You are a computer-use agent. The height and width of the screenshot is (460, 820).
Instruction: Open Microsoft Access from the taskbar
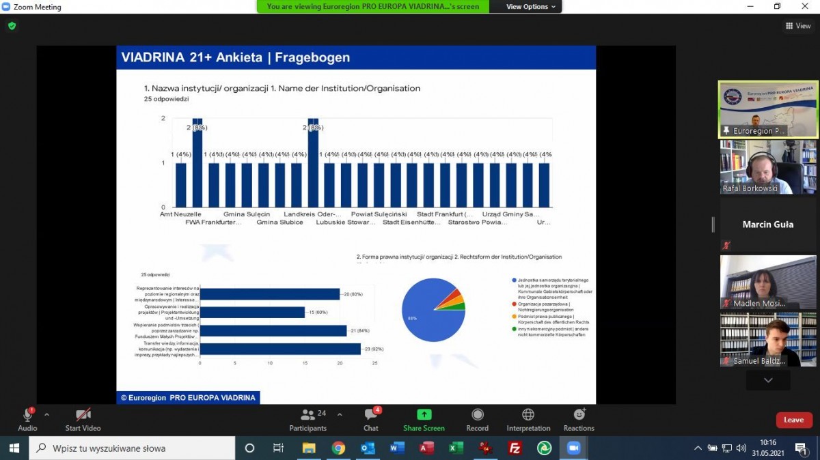click(x=427, y=448)
